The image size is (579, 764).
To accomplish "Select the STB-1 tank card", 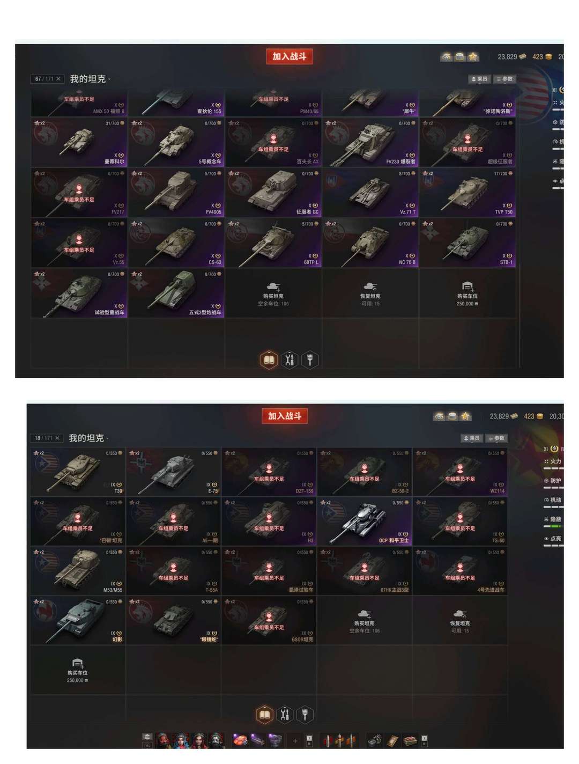I will pyautogui.click(x=467, y=243).
